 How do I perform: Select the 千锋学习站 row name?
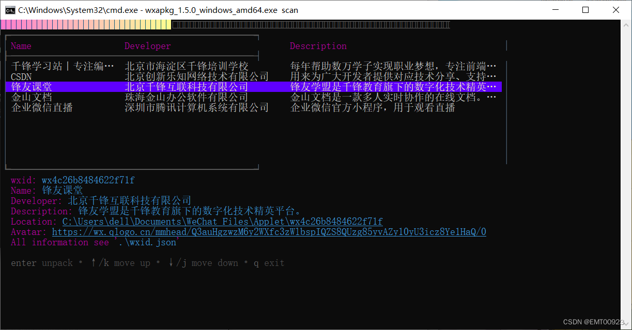pos(63,66)
